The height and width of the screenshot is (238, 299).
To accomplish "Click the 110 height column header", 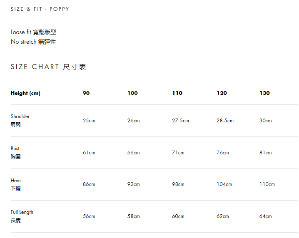I will (177, 93).
